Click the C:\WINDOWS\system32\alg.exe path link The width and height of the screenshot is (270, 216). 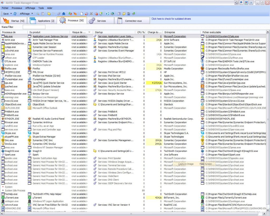tap(222, 36)
